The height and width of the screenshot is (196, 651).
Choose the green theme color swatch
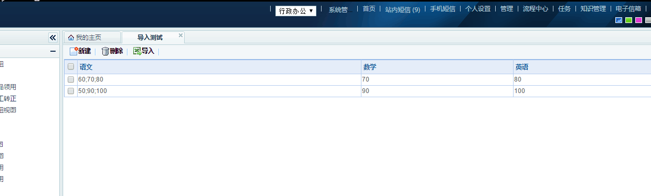[x=628, y=20]
